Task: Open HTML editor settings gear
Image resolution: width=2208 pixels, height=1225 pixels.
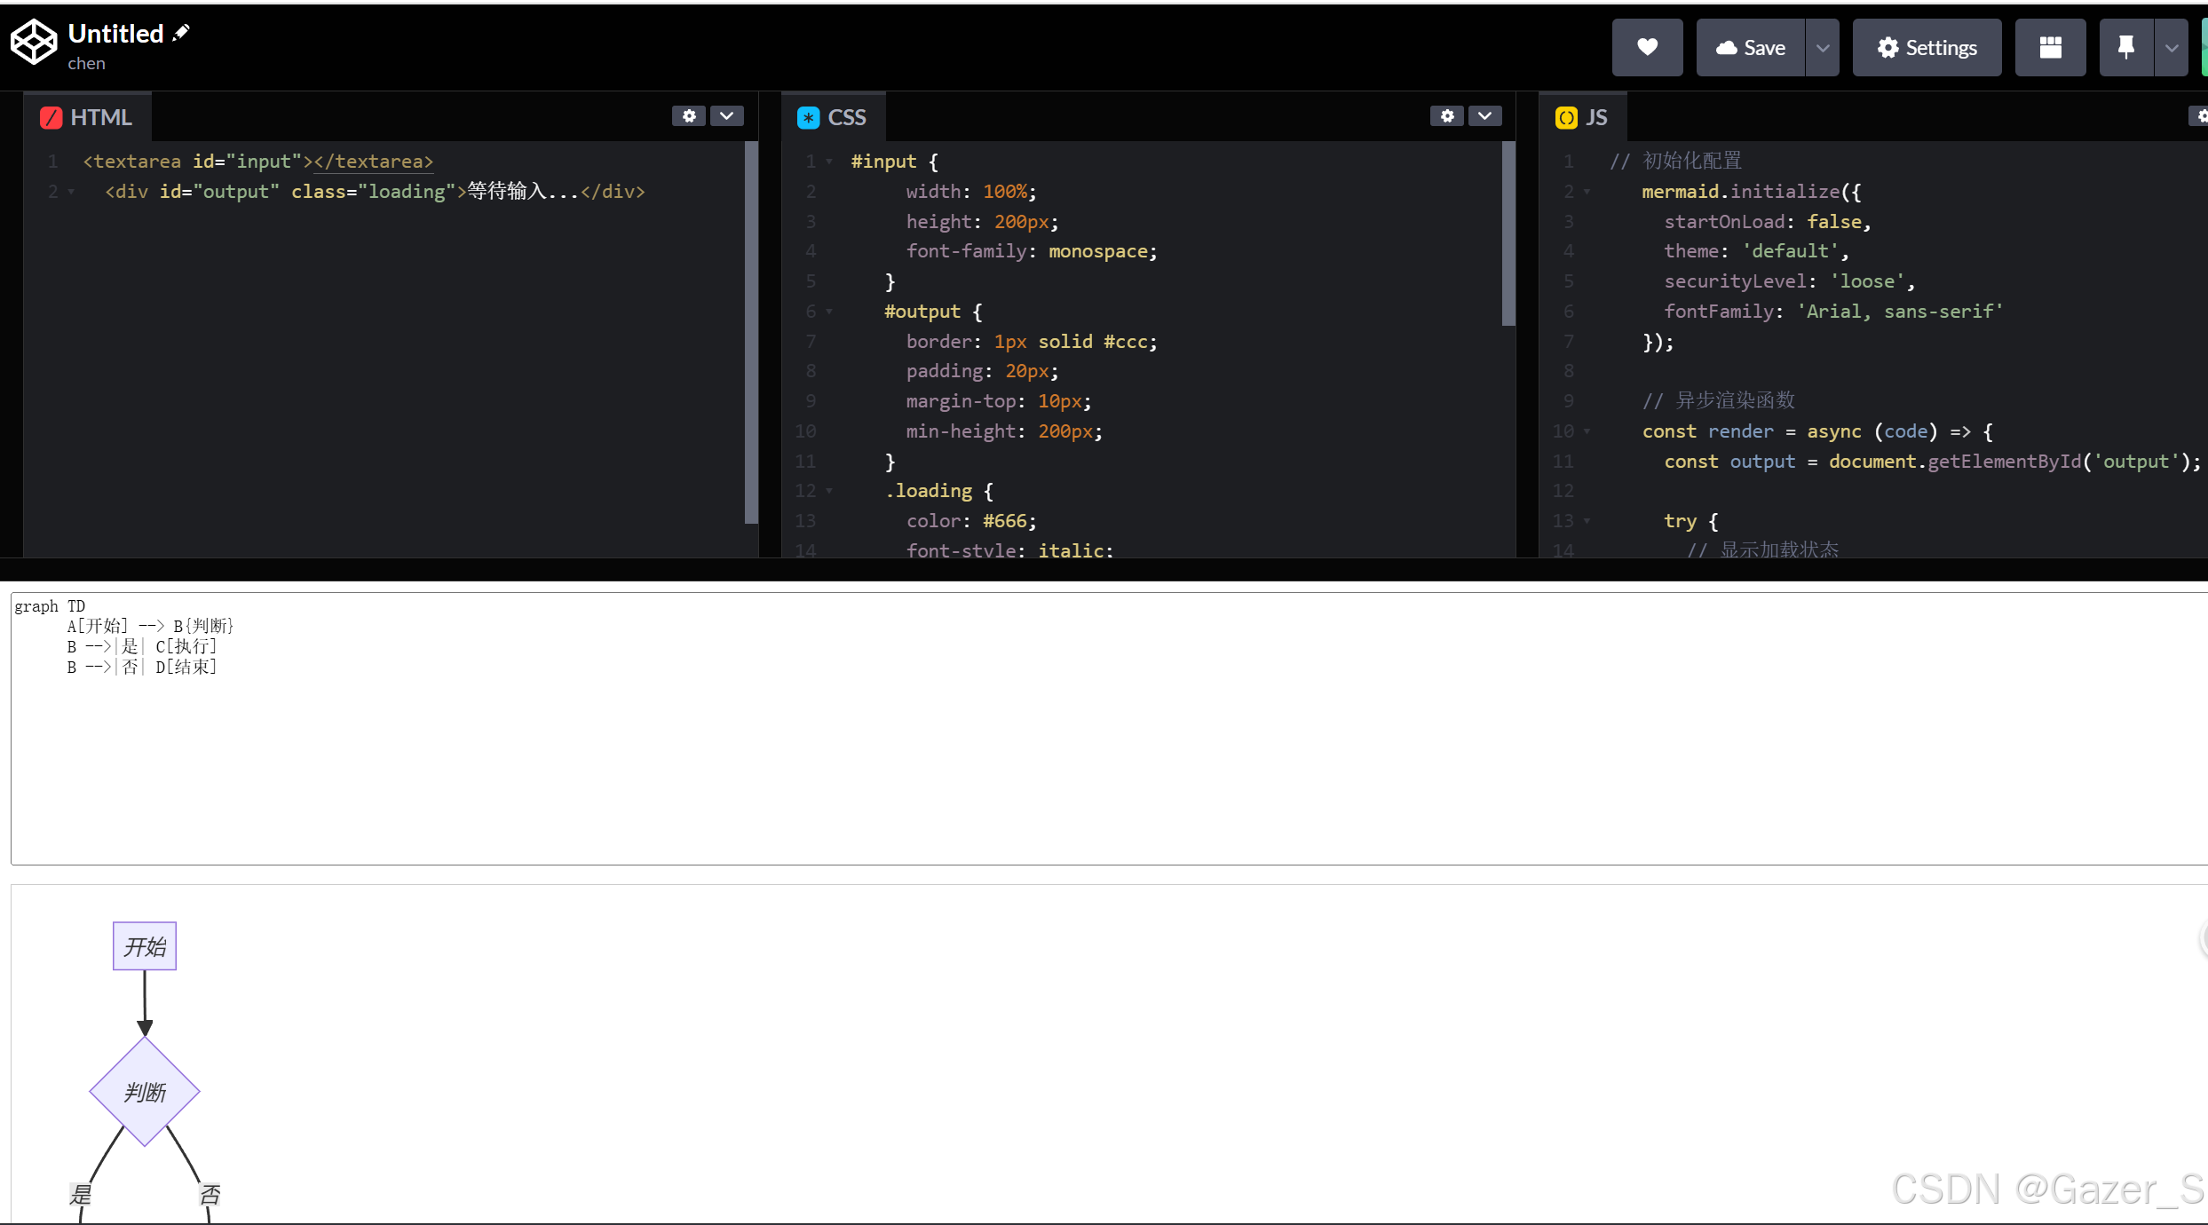Action: coord(689,116)
